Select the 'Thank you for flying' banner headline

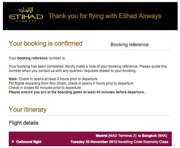[x=105, y=16]
